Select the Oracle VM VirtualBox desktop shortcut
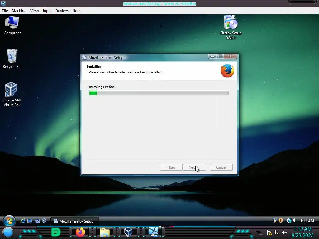The image size is (319, 239). (x=12, y=95)
